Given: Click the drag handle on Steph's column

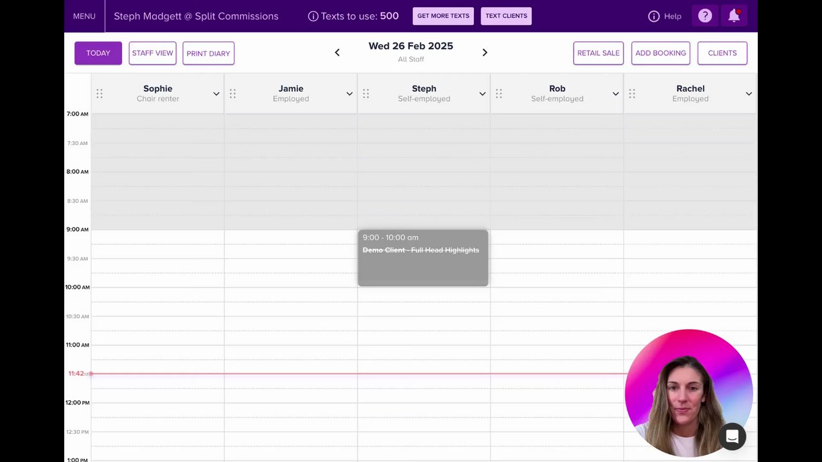Looking at the screenshot, I should pyautogui.click(x=366, y=94).
